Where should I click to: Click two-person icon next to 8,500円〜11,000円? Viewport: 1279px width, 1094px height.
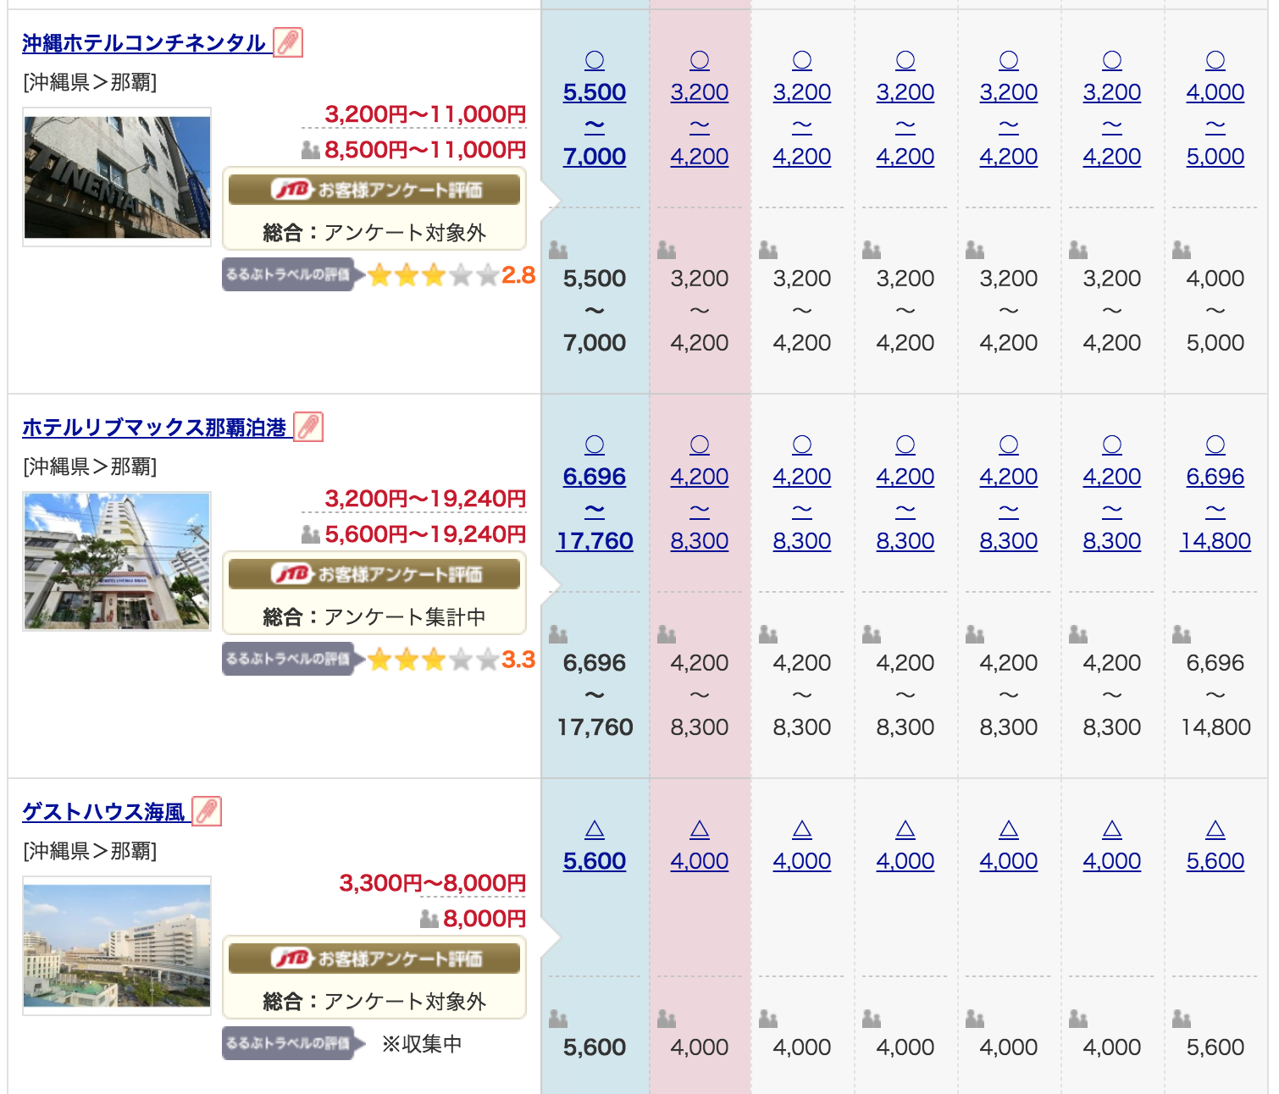[311, 150]
